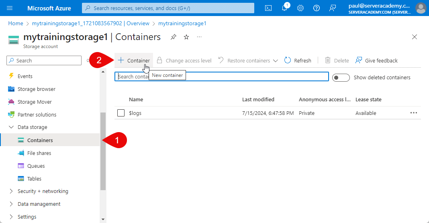The height and width of the screenshot is (223, 429).
Task: Select Queues in the sidebar
Action: coord(36,166)
